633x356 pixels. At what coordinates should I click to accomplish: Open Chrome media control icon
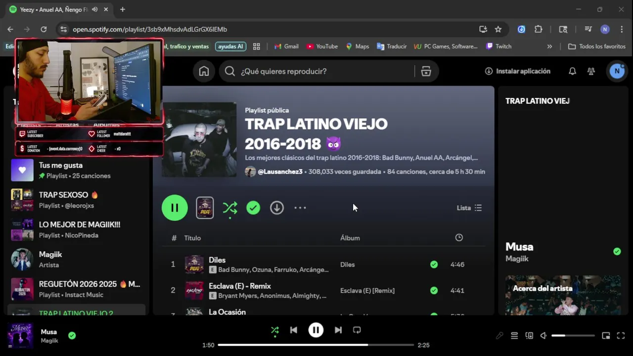pos(588,29)
